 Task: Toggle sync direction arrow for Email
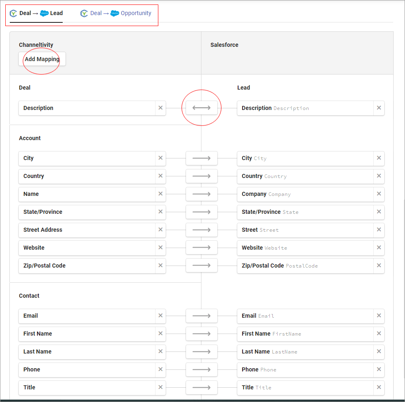tap(201, 316)
